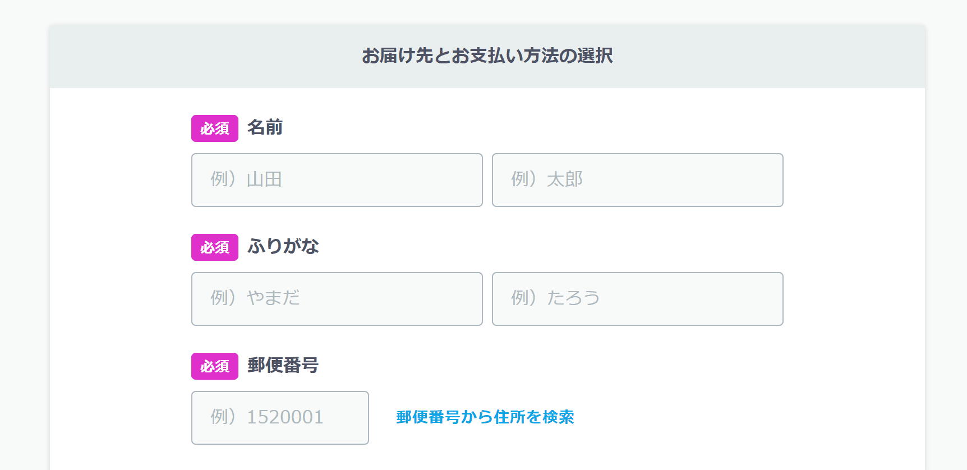
Task: Click the 必須 badge next to 名前
Action: click(215, 128)
